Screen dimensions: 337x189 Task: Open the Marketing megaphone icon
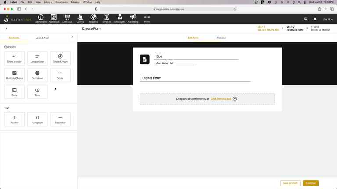(133, 18)
